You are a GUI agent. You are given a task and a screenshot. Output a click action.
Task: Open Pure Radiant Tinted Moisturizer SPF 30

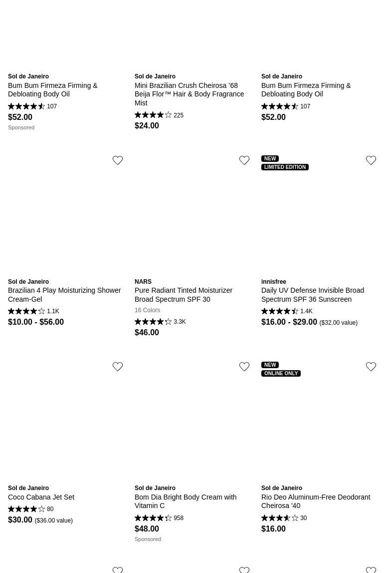click(x=184, y=295)
